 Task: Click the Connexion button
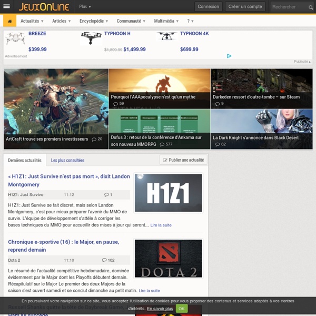click(209, 7)
